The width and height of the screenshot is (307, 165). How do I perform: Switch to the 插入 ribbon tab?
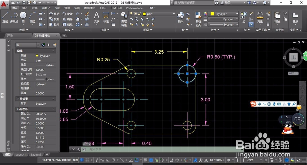coord(25,8)
